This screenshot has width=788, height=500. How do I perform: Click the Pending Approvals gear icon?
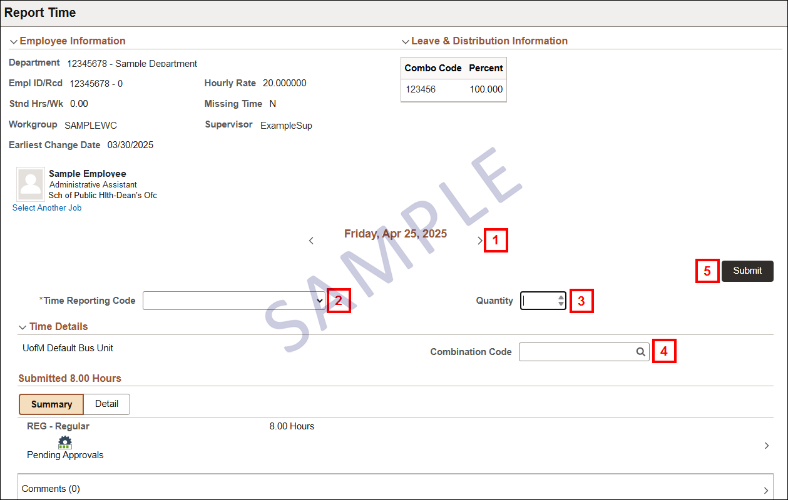[x=65, y=442]
